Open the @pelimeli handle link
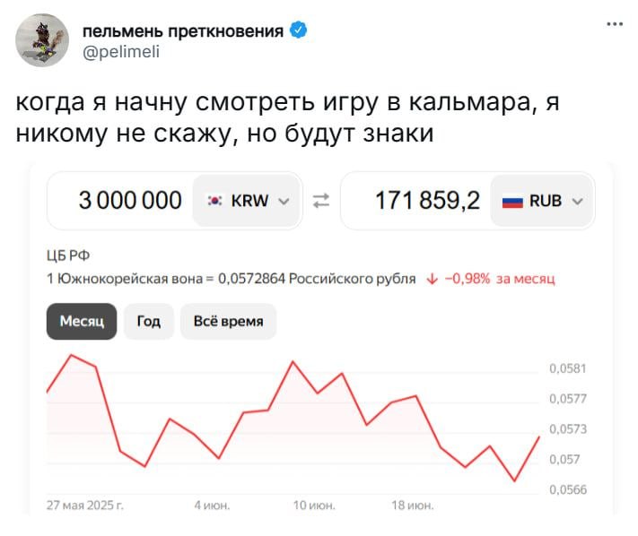The height and width of the screenshot is (536, 638). (121, 52)
